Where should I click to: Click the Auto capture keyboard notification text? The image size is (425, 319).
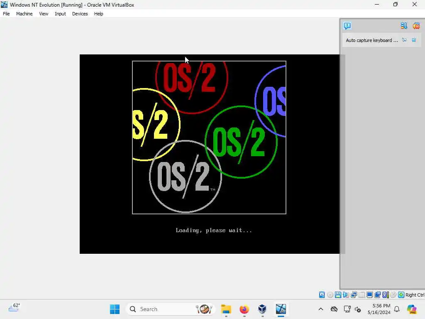pyautogui.click(x=371, y=40)
